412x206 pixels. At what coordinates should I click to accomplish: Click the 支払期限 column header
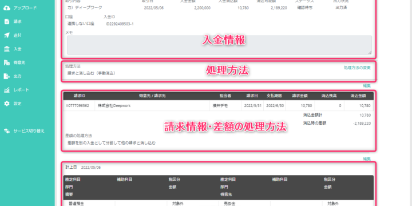click(x=274, y=96)
